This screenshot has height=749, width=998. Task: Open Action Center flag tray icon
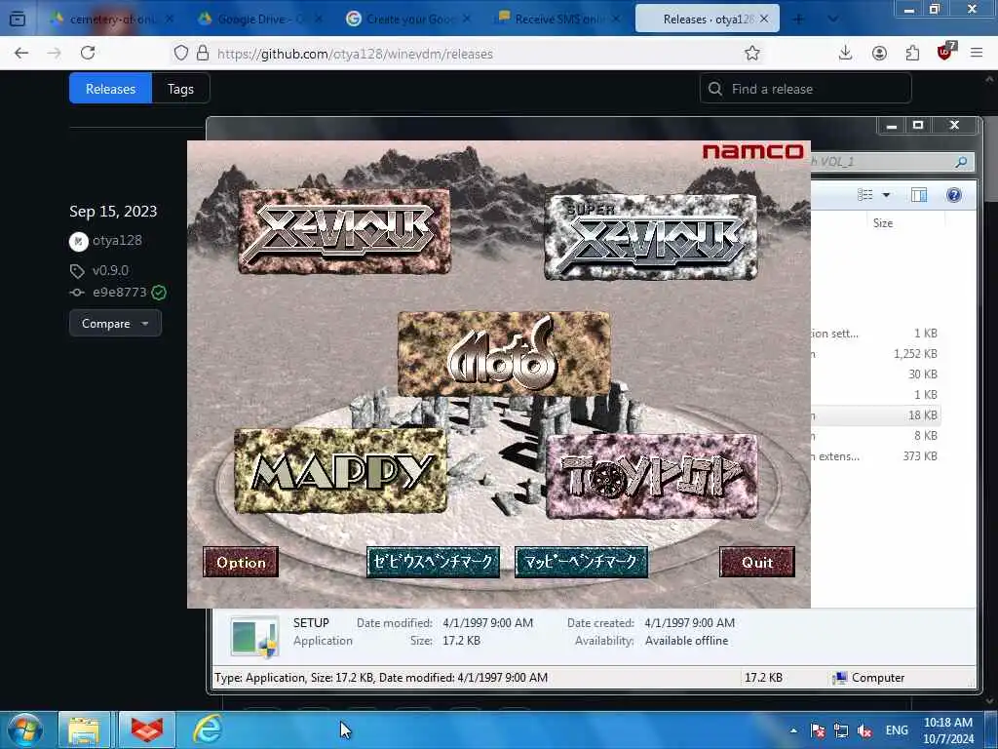pyautogui.click(x=818, y=730)
